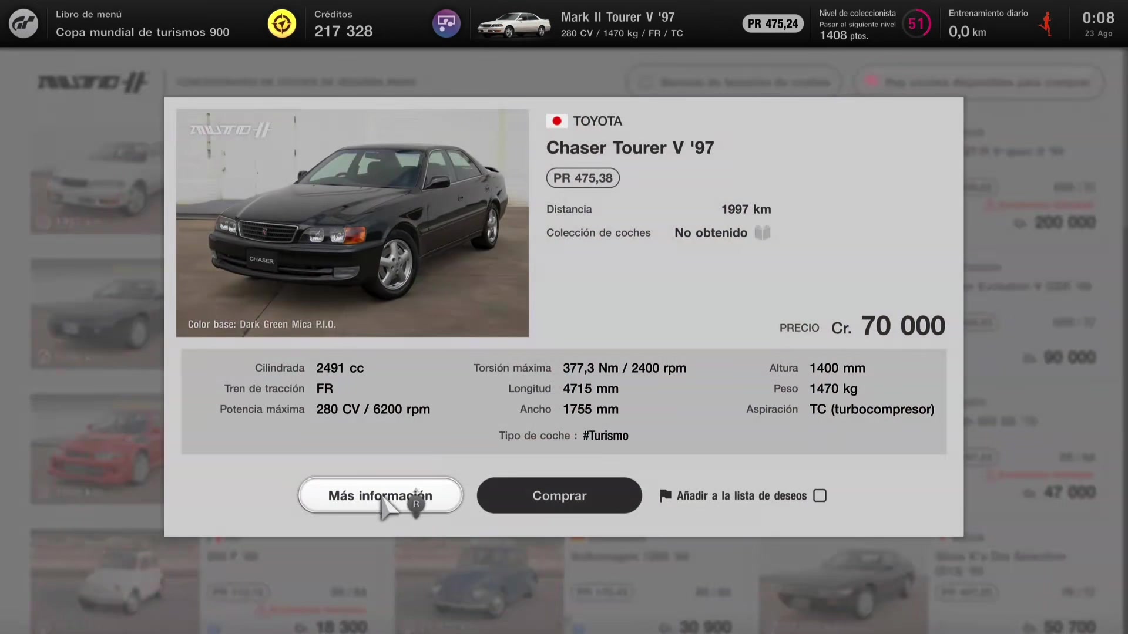Click the car collection book icon
Screen dimensions: 1128x634
tap(763, 232)
